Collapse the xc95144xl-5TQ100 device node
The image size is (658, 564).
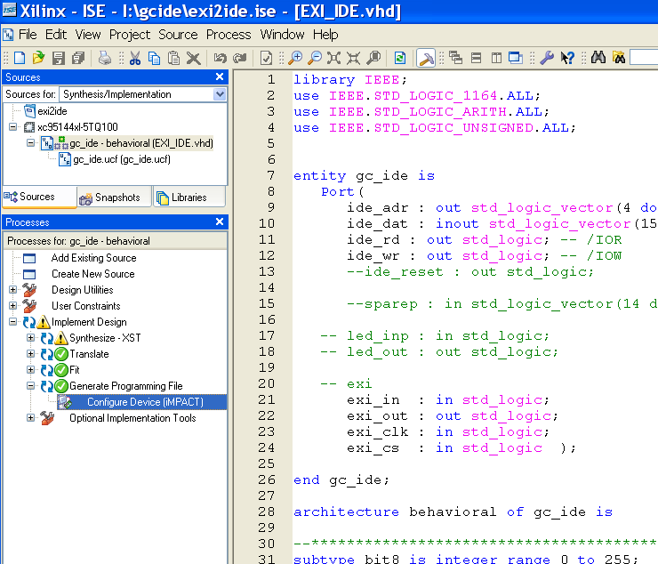[13, 127]
